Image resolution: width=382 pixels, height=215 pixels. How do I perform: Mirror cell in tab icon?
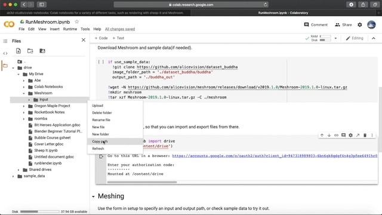(358, 136)
